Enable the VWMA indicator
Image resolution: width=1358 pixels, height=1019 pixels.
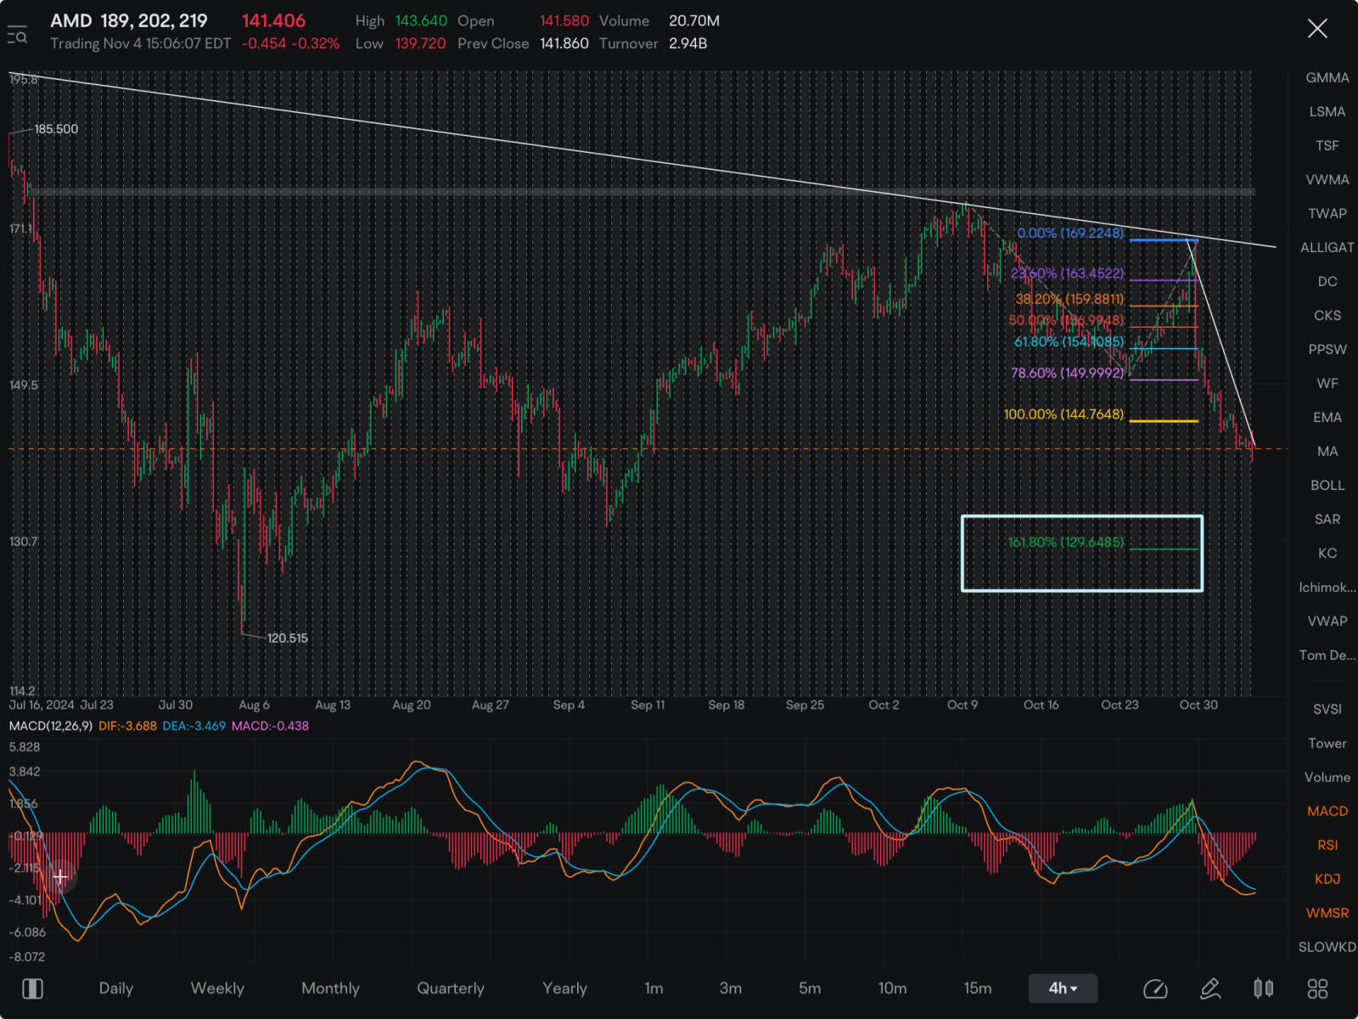[x=1327, y=179]
